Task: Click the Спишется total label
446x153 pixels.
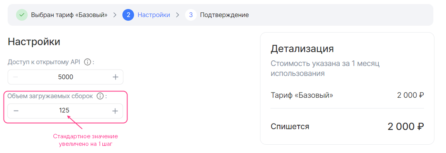Action: click(290, 126)
